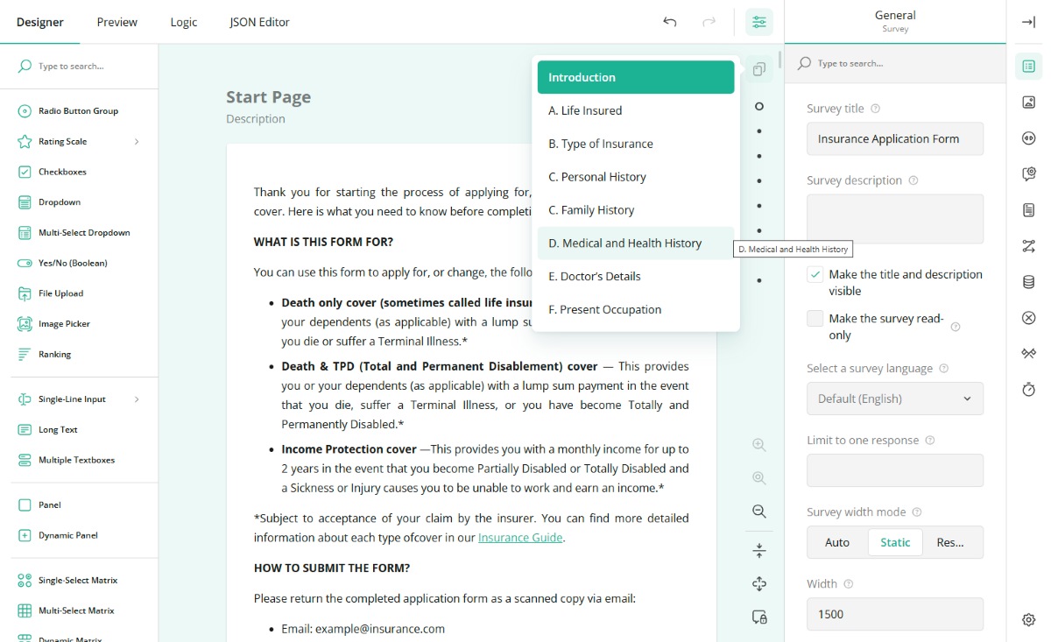Open the Validation circled-X category icon

[1029, 318]
